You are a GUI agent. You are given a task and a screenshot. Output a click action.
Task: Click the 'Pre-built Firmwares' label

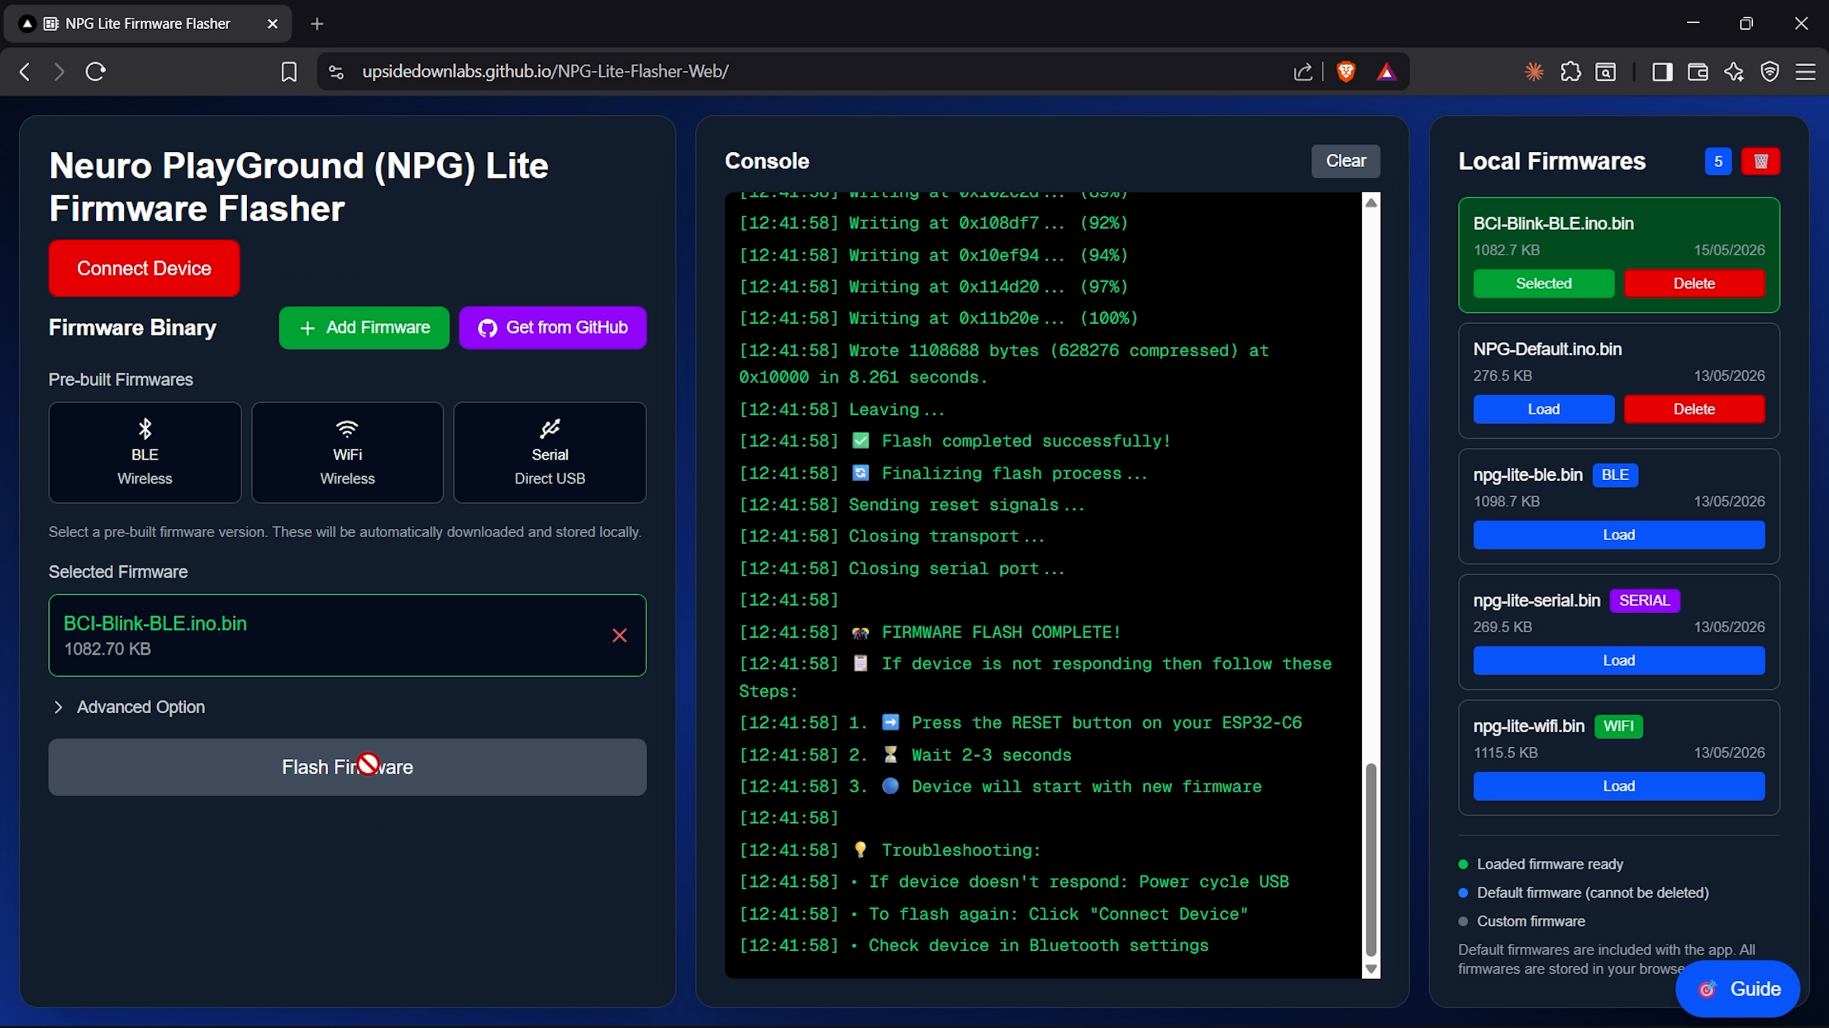click(121, 380)
